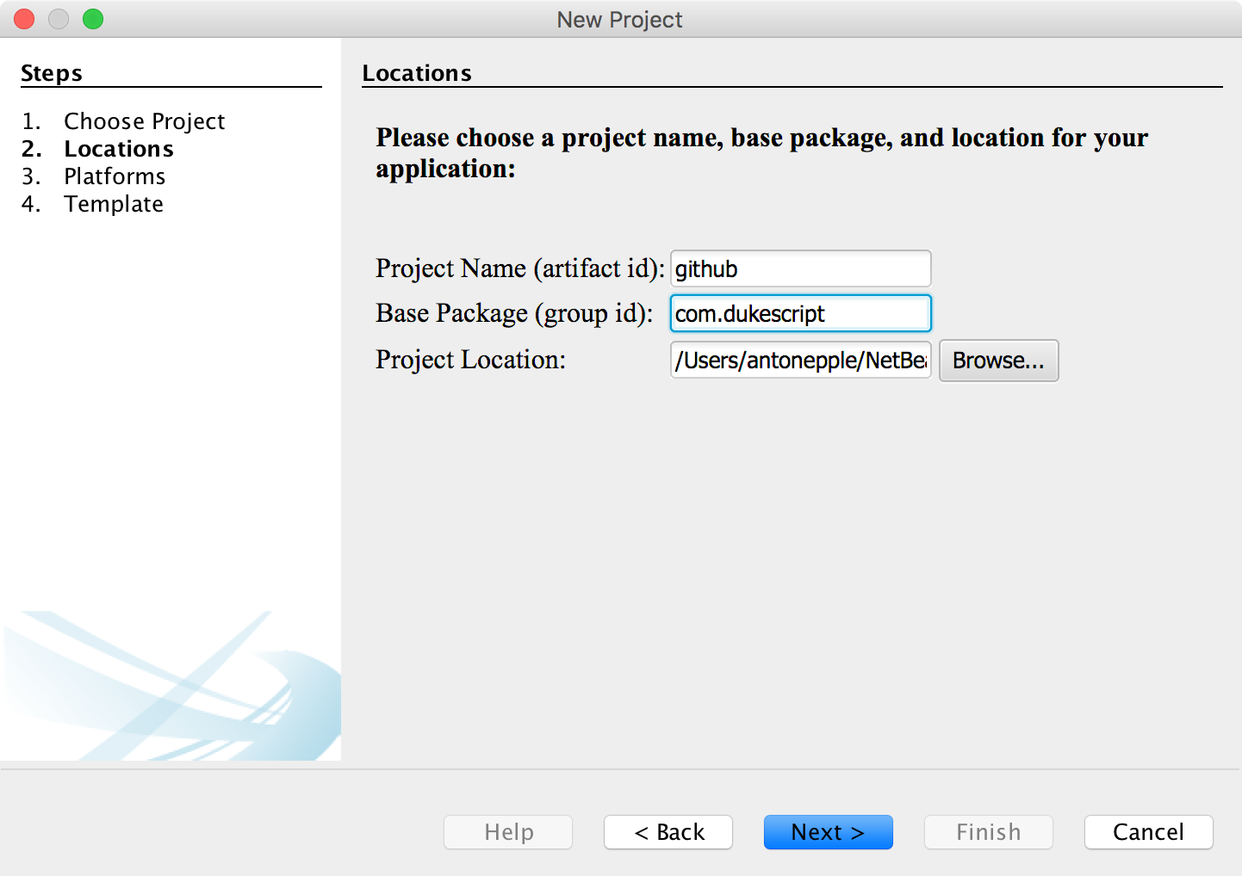This screenshot has height=876, width=1242.
Task: Click the New Project title bar text
Action: (x=619, y=20)
